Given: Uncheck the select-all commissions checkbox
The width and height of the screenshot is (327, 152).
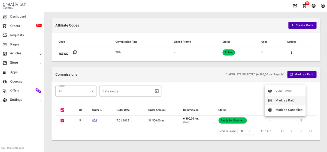Looking at the screenshot, I should [x=62, y=110].
